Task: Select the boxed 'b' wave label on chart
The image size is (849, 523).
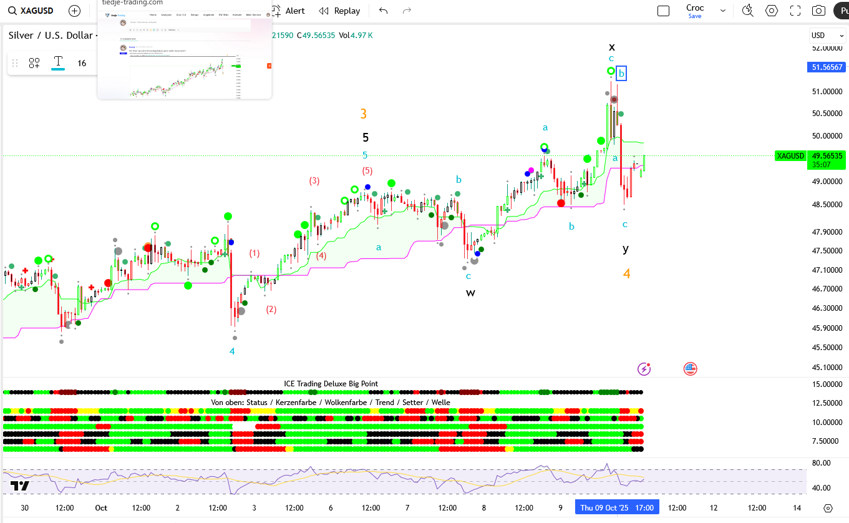Action: tap(621, 73)
